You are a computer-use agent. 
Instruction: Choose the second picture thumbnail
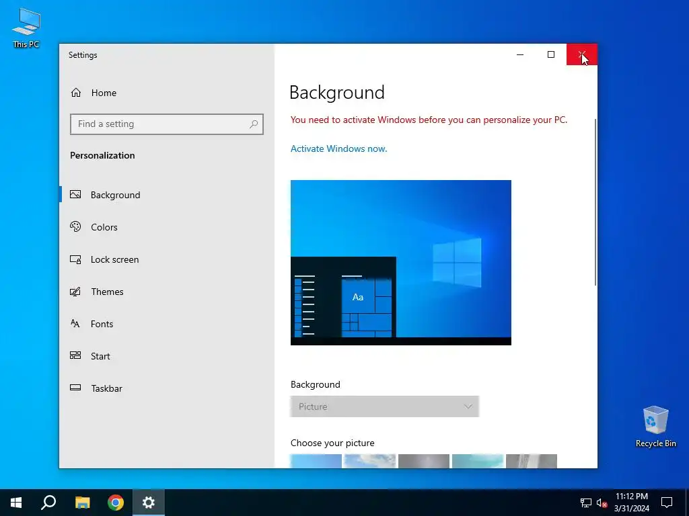coord(369,461)
